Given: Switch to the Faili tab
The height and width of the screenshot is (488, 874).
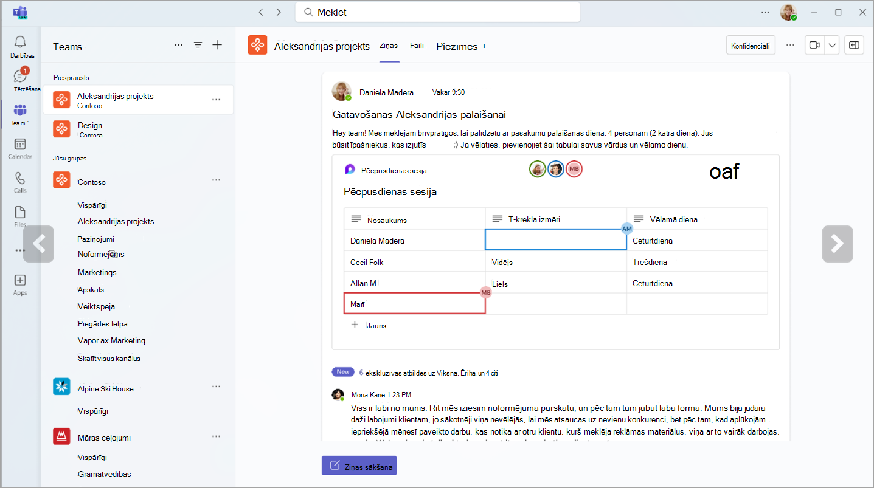Looking at the screenshot, I should (x=417, y=46).
